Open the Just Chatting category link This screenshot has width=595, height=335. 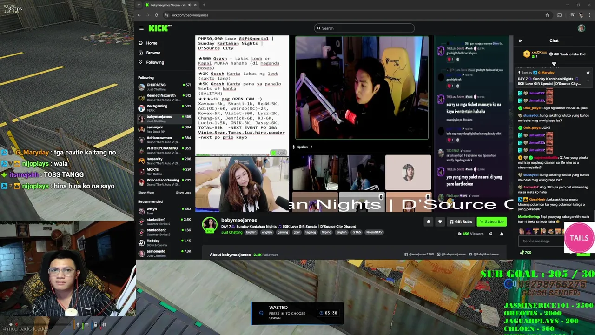point(231,232)
